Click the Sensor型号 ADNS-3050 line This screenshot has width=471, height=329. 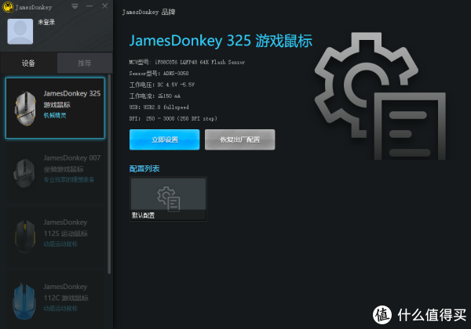159,74
